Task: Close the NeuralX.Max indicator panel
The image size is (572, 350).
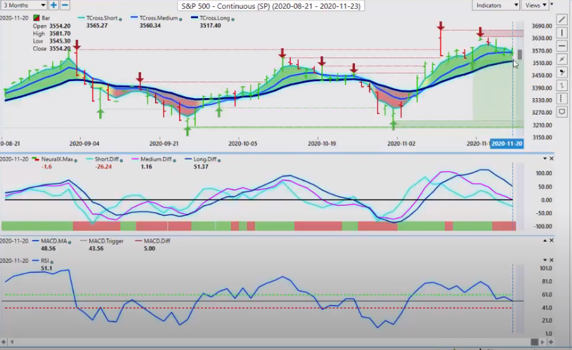Action: (551, 158)
